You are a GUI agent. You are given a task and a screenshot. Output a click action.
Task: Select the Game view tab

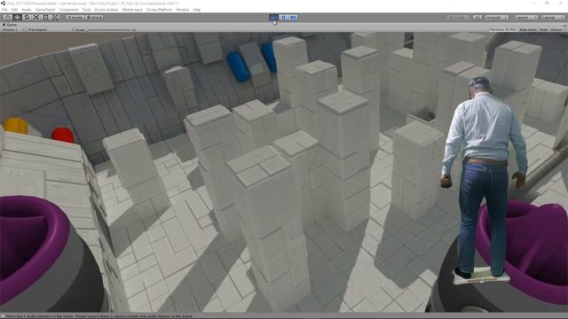tap(10, 25)
